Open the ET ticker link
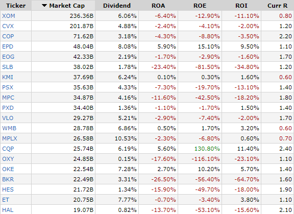Screen dimensions: 294x214 tap(6, 200)
